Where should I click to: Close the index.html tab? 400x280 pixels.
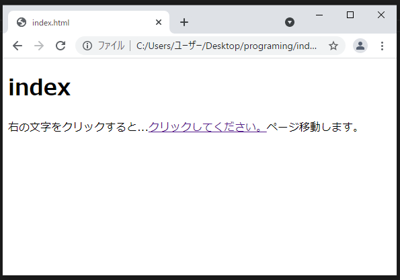[159, 22]
